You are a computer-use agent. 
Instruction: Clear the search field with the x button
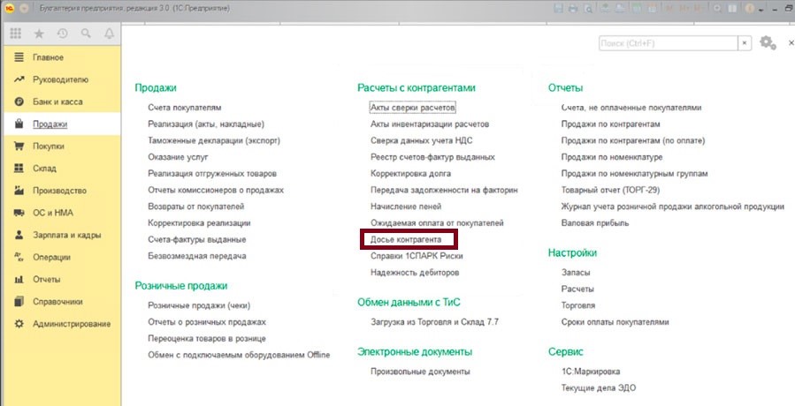tap(745, 43)
